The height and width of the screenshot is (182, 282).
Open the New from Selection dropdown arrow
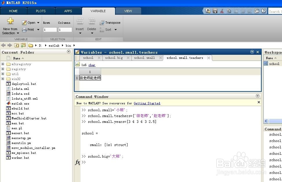click(x=18, y=33)
